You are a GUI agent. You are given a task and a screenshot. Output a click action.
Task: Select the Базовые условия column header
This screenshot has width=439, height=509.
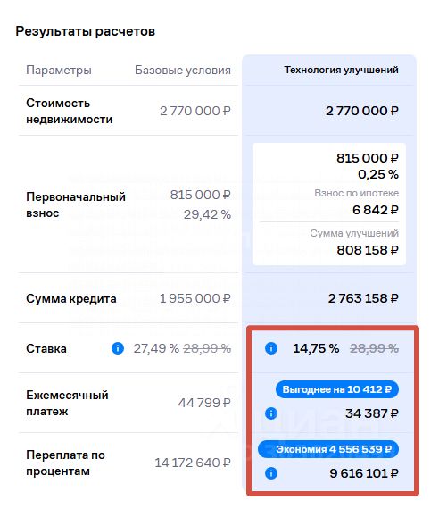pos(183,71)
